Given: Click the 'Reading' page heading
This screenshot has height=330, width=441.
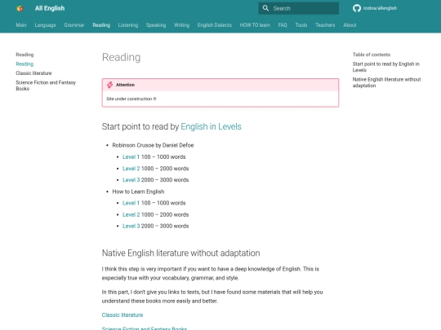Looking at the screenshot, I should pos(121,57).
